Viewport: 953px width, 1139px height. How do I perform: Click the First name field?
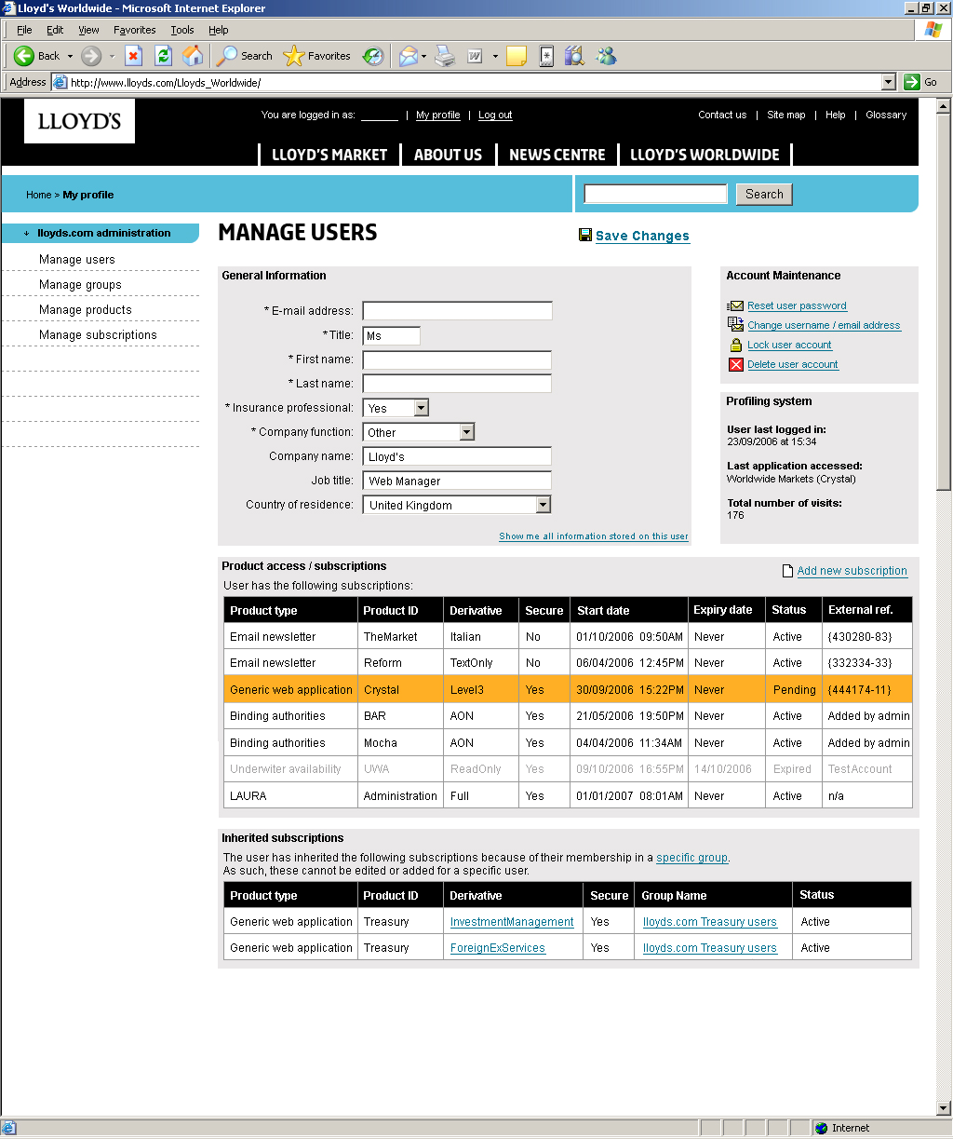(x=457, y=359)
